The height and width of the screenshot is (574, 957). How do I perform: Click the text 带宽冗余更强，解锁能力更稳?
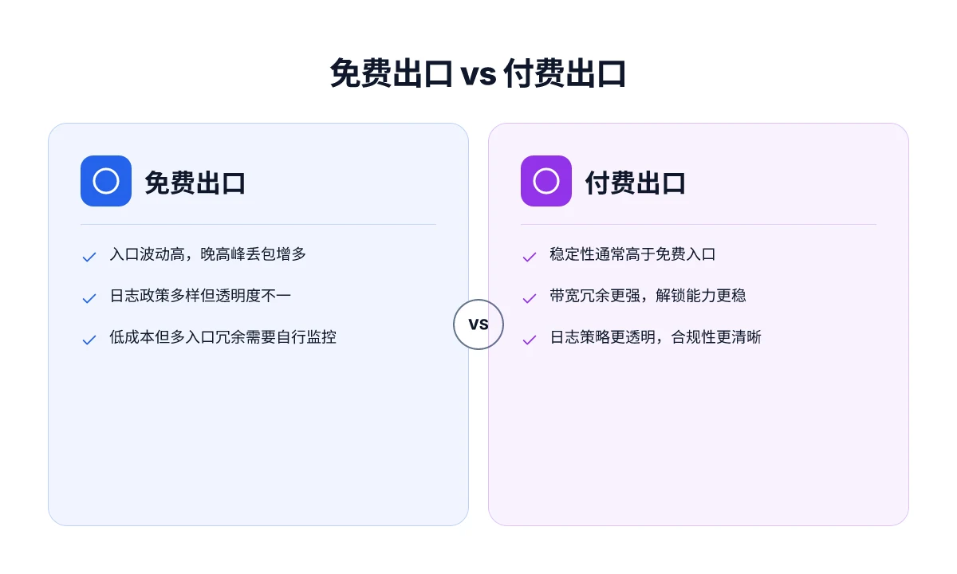[648, 296]
